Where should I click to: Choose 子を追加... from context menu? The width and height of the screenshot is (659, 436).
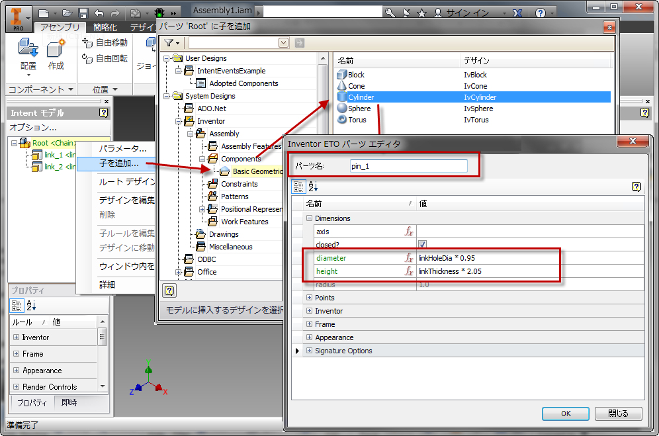pyautogui.click(x=116, y=163)
